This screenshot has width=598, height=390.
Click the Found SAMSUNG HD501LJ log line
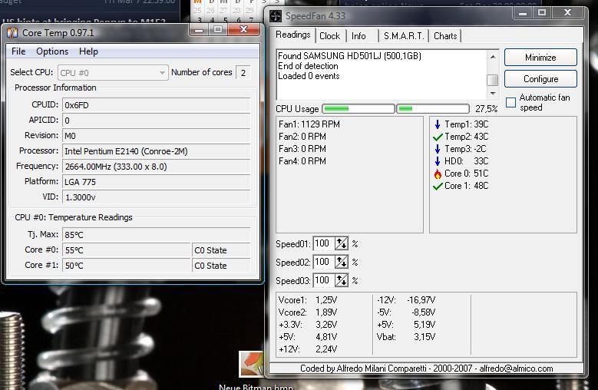349,56
